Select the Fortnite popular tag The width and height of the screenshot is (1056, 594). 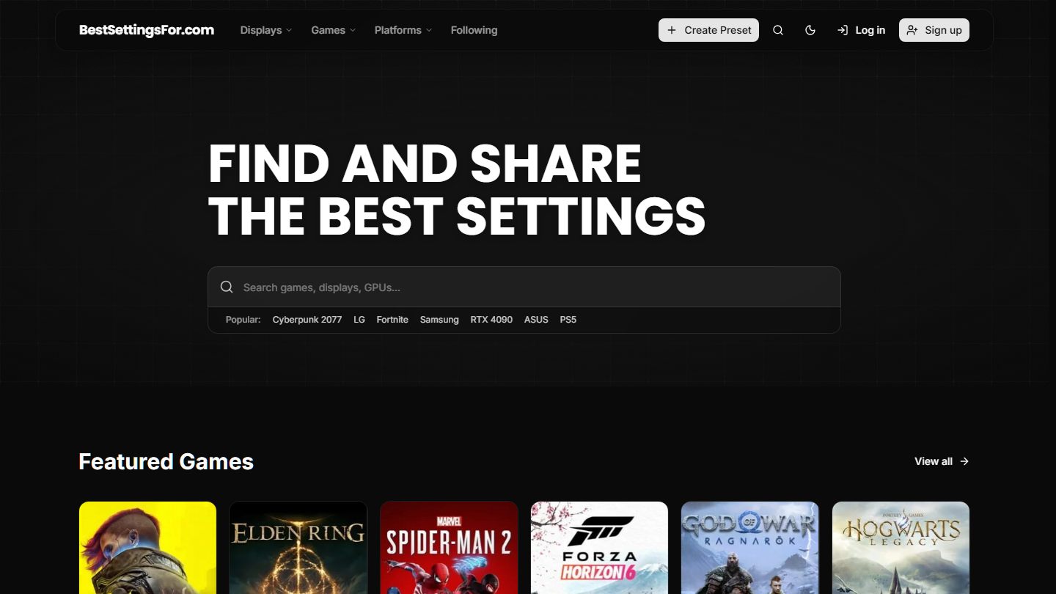coord(392,320)
